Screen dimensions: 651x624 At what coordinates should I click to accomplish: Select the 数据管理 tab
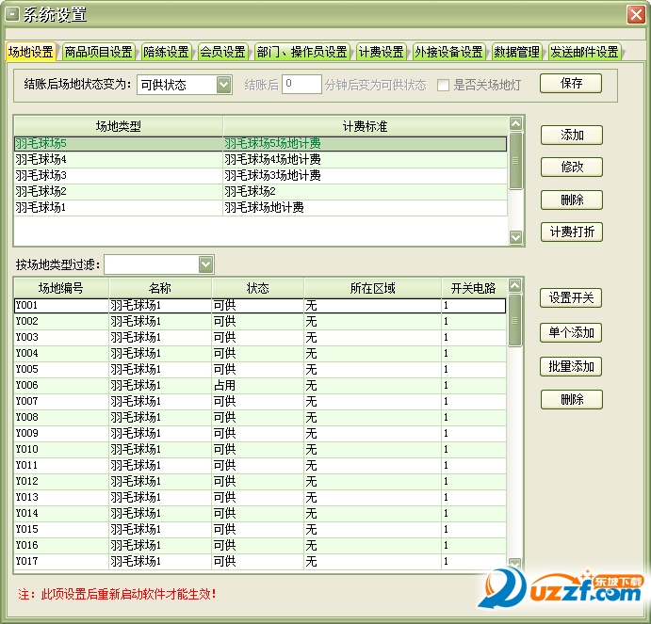click(516, 52)
